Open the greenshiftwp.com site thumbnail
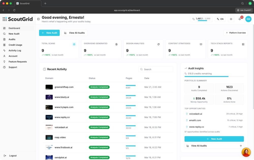 coord(49,87)
